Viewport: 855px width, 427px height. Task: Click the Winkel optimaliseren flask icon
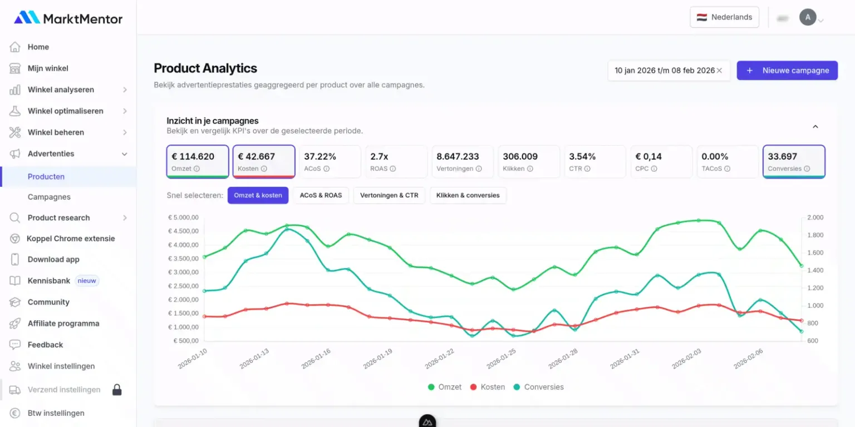pos(15,111)
